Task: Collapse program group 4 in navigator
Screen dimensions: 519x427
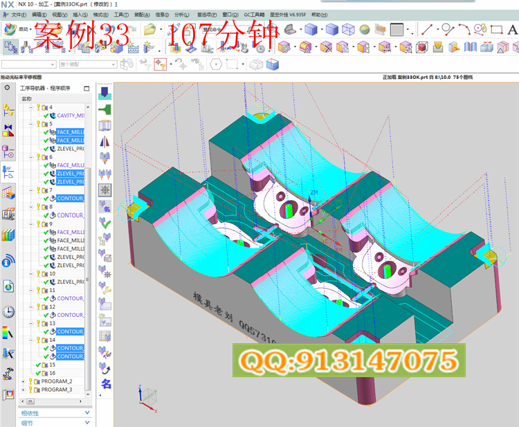Action: (x=31, y=107)
